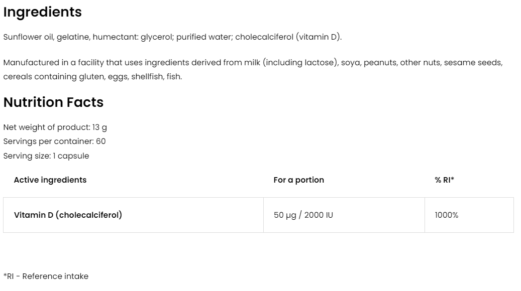
Task: Click the Active ingredients column header
Action: tap(50, 180)
